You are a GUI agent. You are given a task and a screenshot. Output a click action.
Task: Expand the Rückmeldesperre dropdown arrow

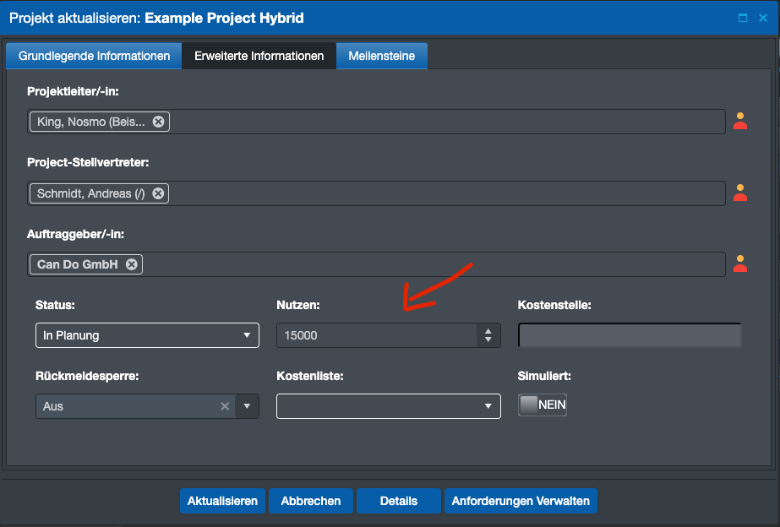(246, 405)
